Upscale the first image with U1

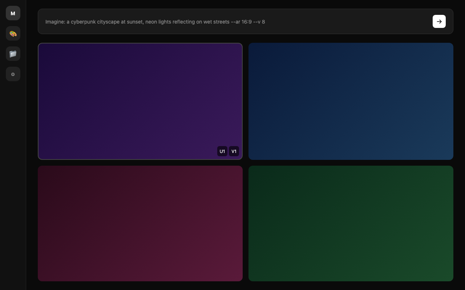[222, 151]
